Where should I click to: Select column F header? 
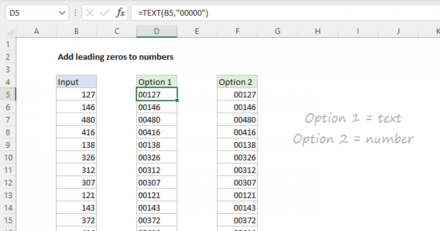[237, 32]
